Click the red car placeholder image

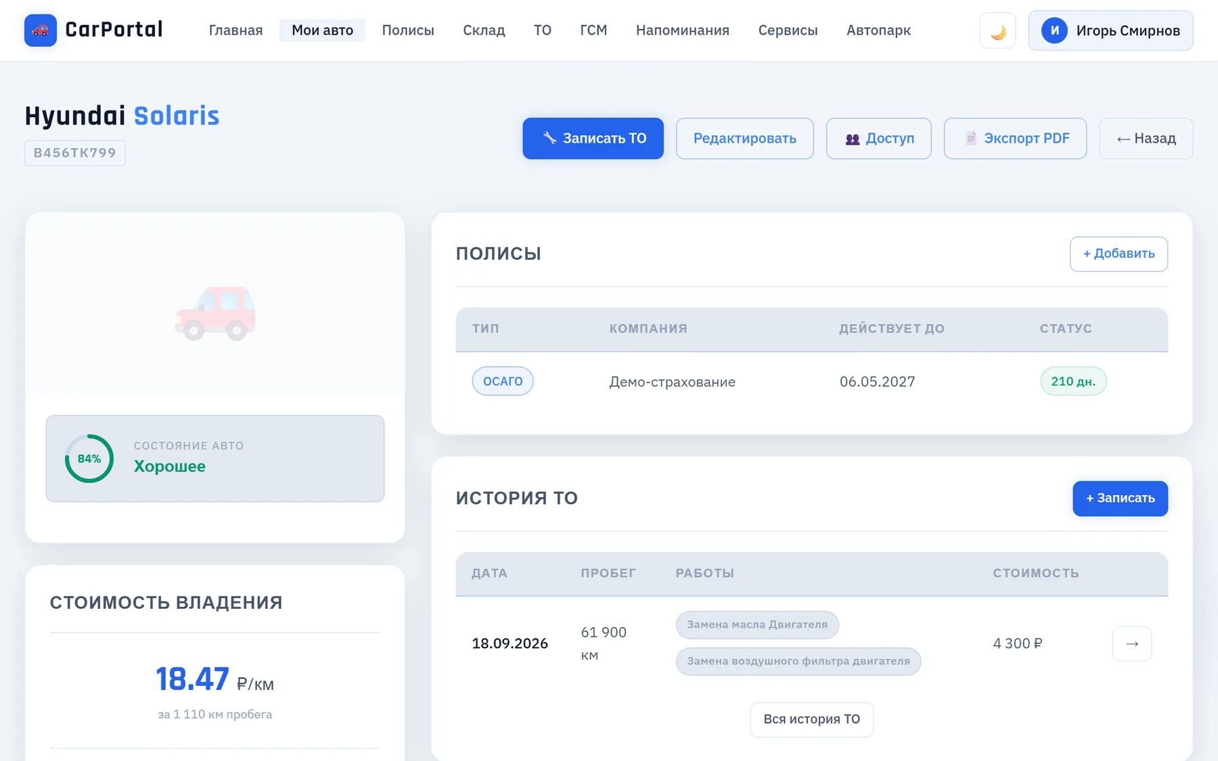215,313
